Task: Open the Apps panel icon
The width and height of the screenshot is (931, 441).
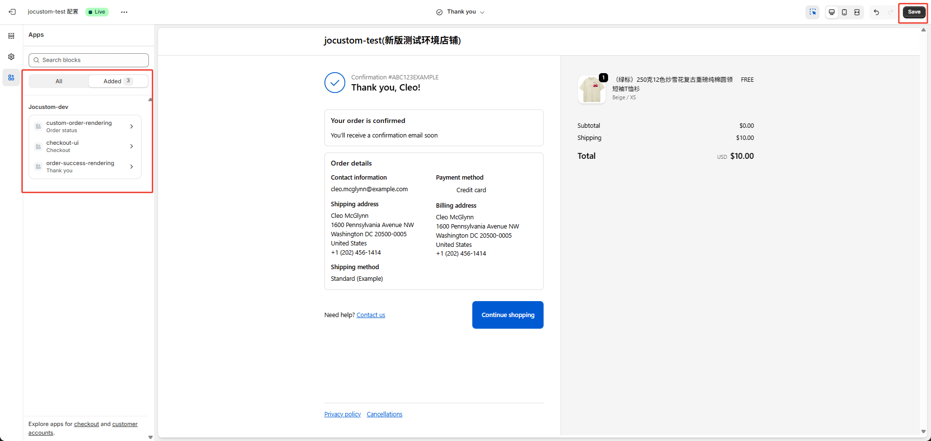Action: click(x=11, y=77)
